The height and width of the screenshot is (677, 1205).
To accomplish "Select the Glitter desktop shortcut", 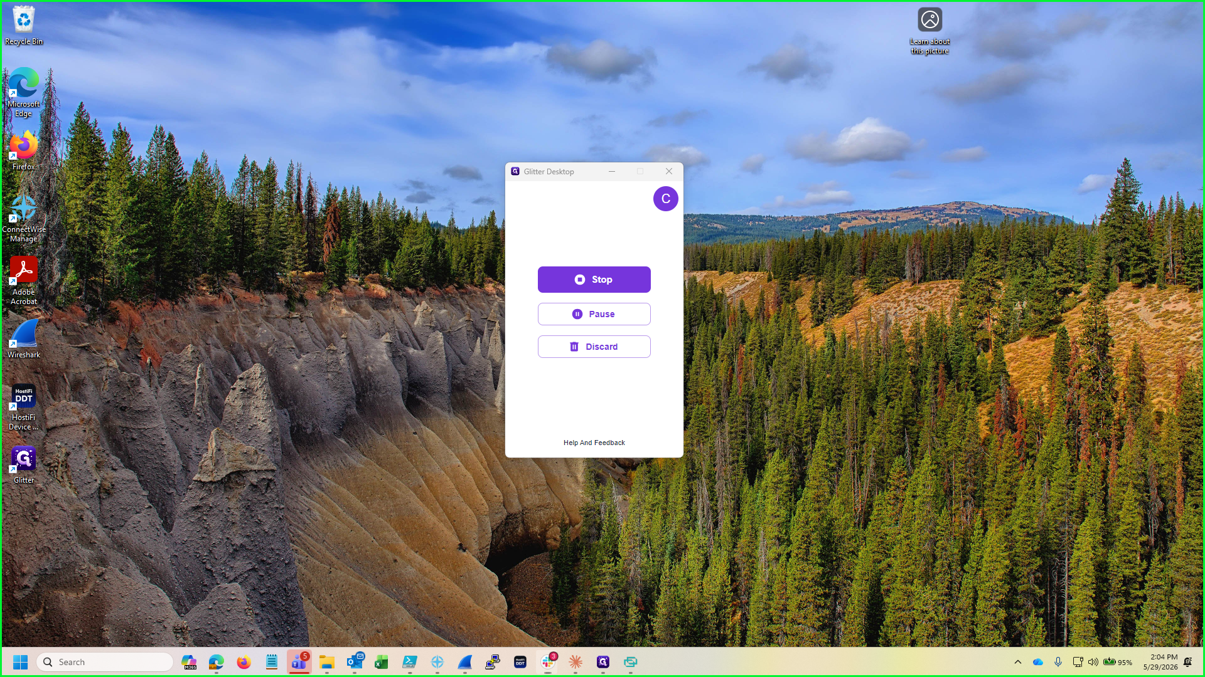I will 24,464.
